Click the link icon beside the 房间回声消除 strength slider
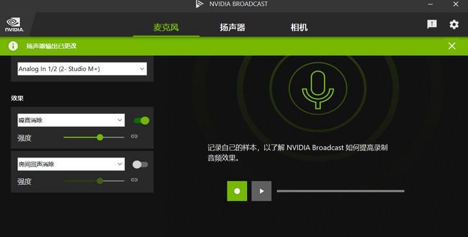The width and height of the screenshot is (468, 237). click(135, 180)
